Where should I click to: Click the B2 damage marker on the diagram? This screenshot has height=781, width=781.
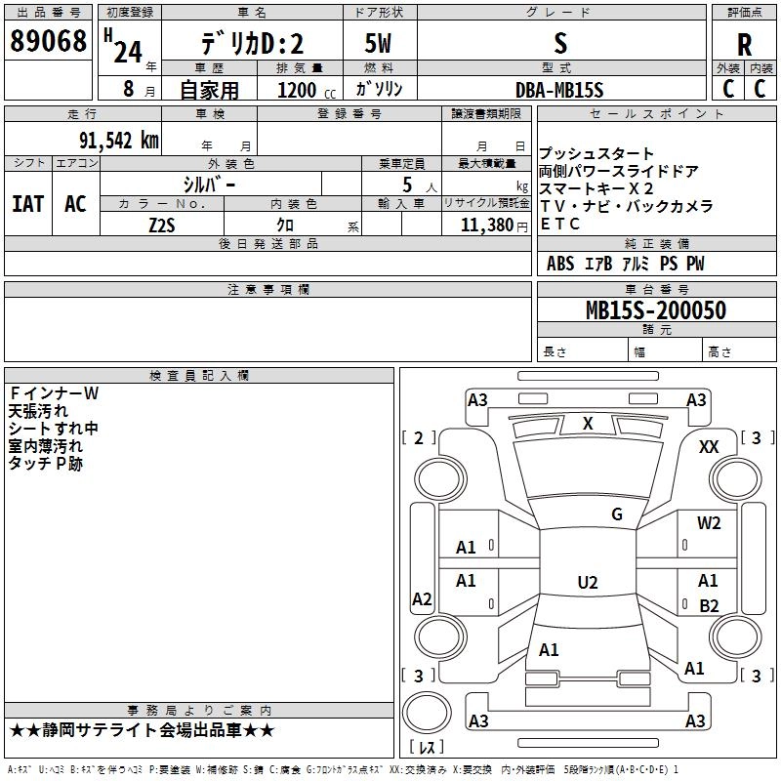[709, 605]
